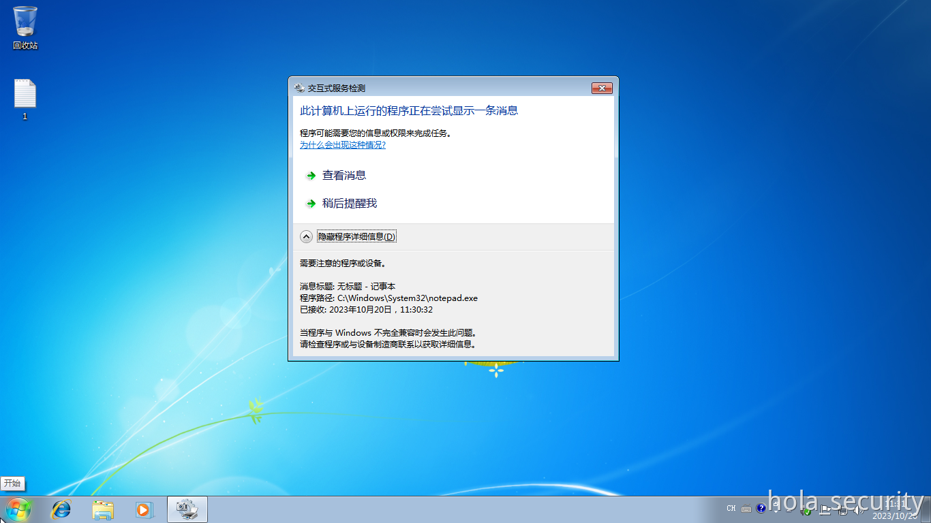Screen dimensions: 931x523
Task: Open the Start menu
Action: tap(18, 509)
